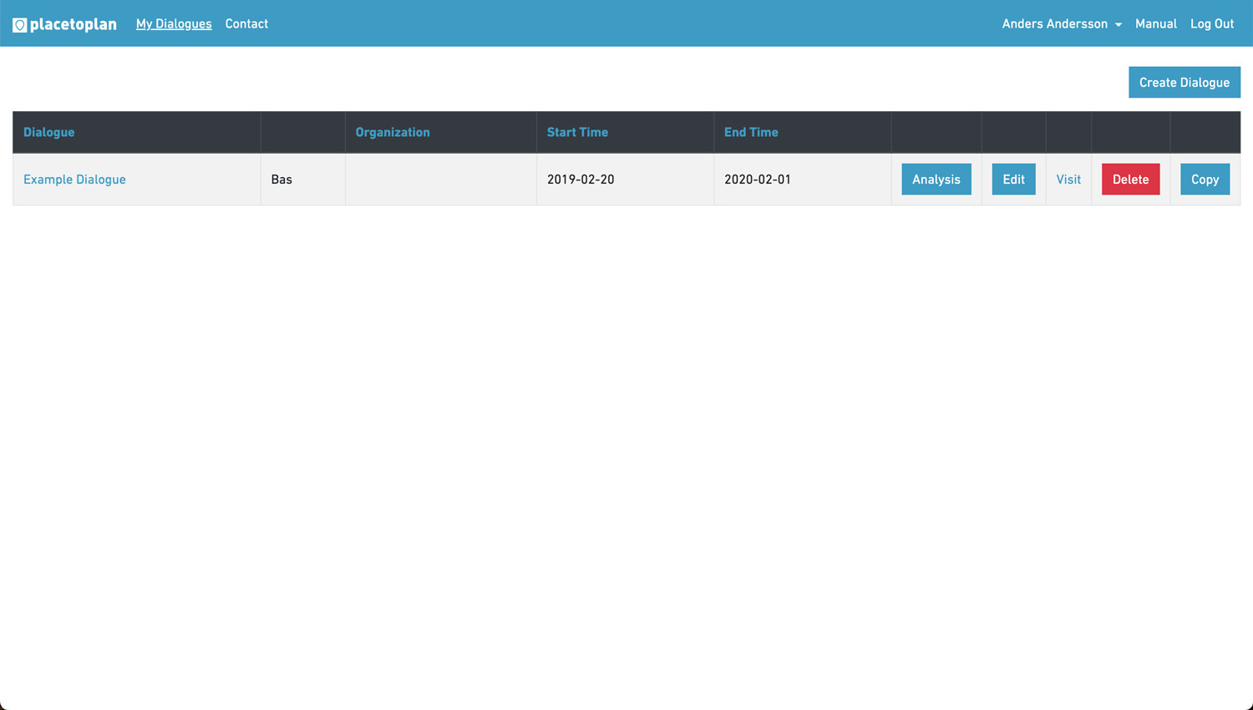Log out using the Log Out link
The height and width of the screenshot is (710, 1253).
coord(1211,24)
